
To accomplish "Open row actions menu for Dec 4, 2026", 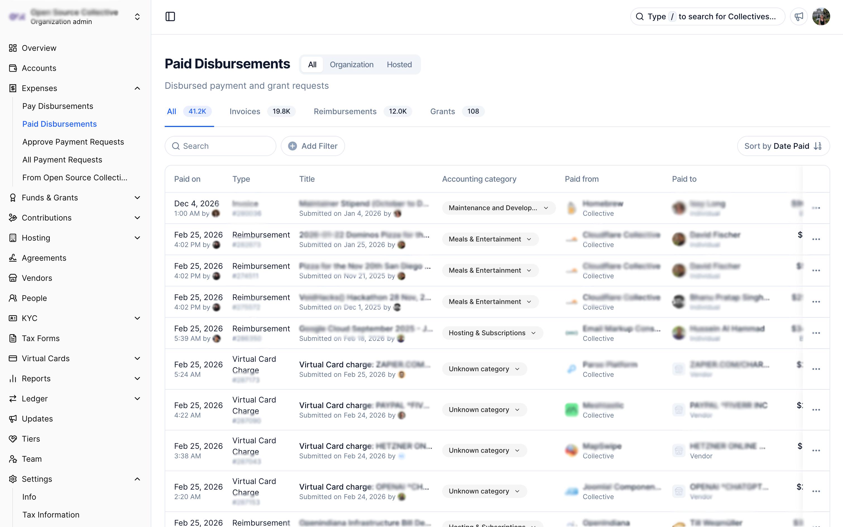I will tap(816, 208).
